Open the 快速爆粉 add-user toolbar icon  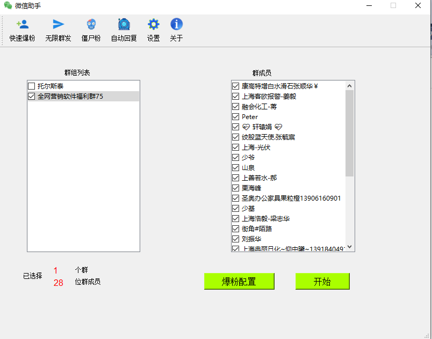click(x=23, y=25)
